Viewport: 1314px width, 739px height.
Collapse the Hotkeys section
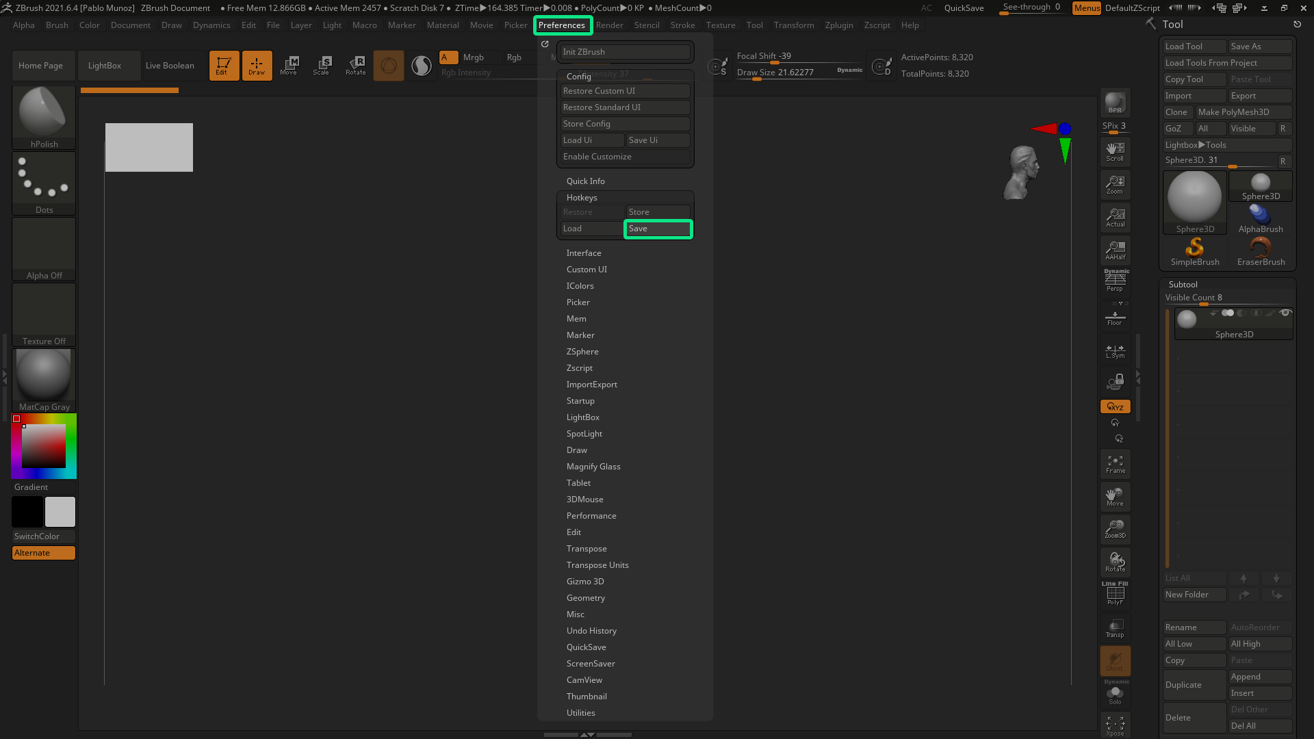pyautogui.click(x=582, y=198)
